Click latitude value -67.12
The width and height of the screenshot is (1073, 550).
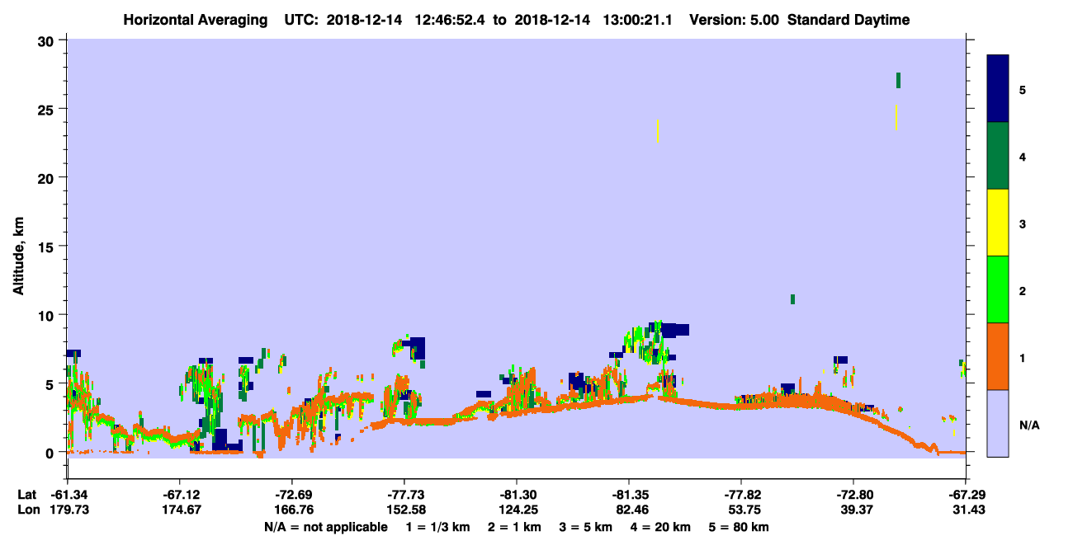tap(179, 495)
